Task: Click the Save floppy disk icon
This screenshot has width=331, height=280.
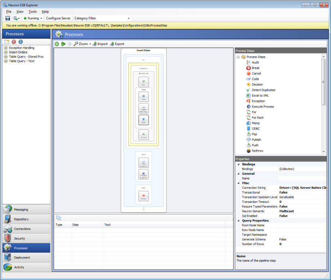Action: coord(8,18)
